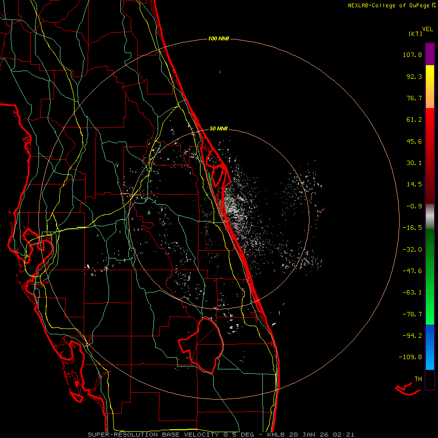Click the 107.8 legend value

tap(412, 55)
